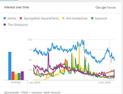
Task: Click the blue hentai legend dot
Action: tap(5, 18)
